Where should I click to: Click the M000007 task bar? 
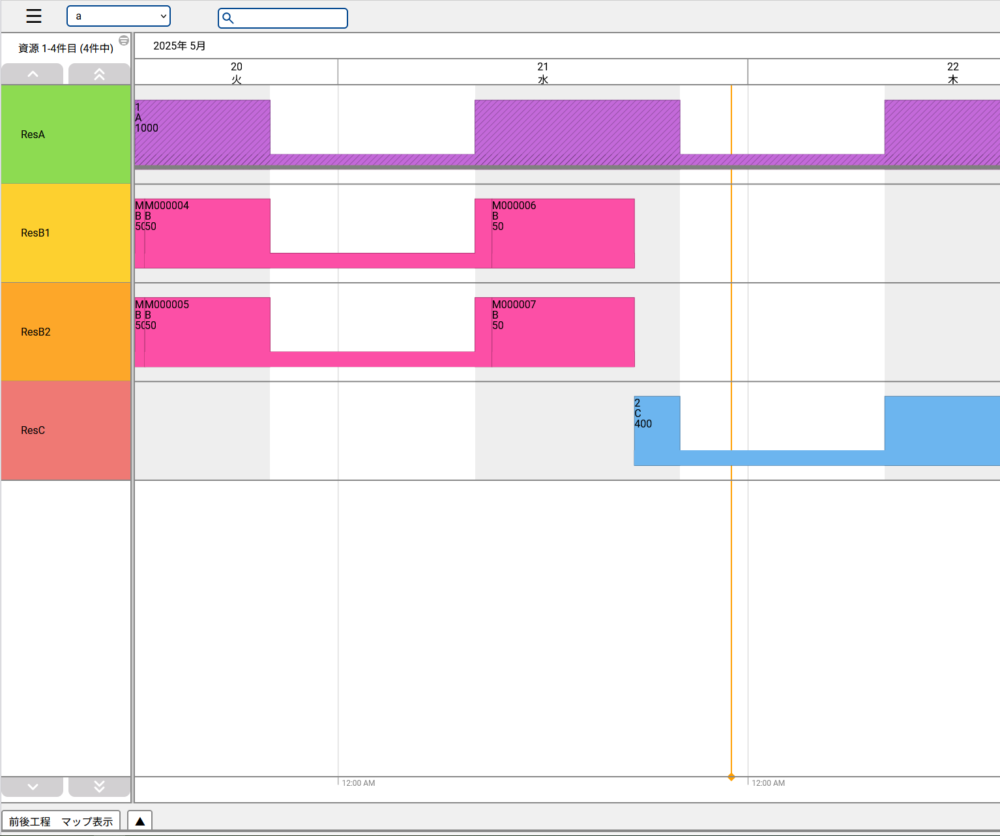[562, 332]
